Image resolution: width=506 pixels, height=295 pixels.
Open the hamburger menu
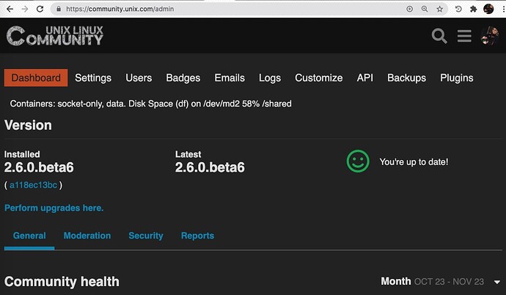click(x=464, y=36)
